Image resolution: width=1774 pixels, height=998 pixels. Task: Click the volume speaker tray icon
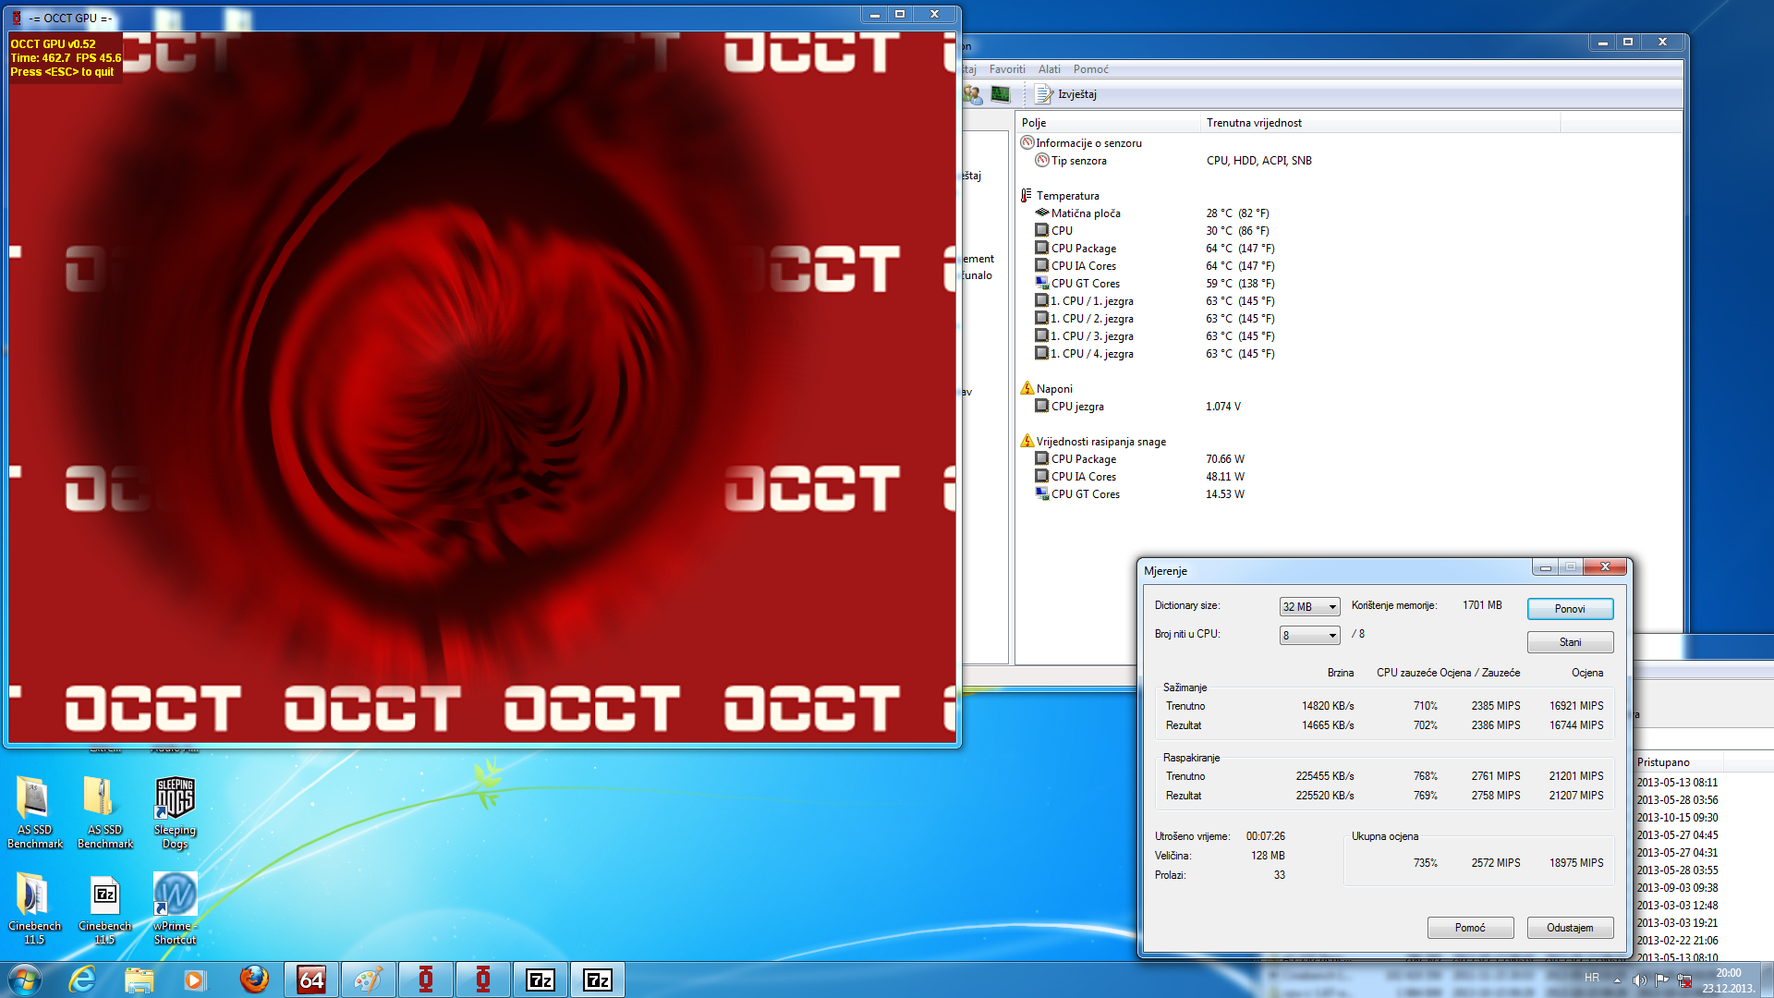click(x=1639, y=980)
